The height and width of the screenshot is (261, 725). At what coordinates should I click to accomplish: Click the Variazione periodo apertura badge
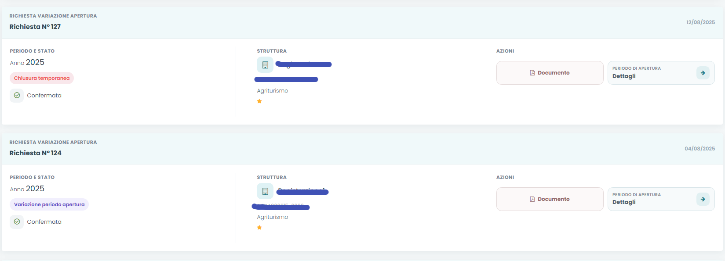[x=49, y=204]
